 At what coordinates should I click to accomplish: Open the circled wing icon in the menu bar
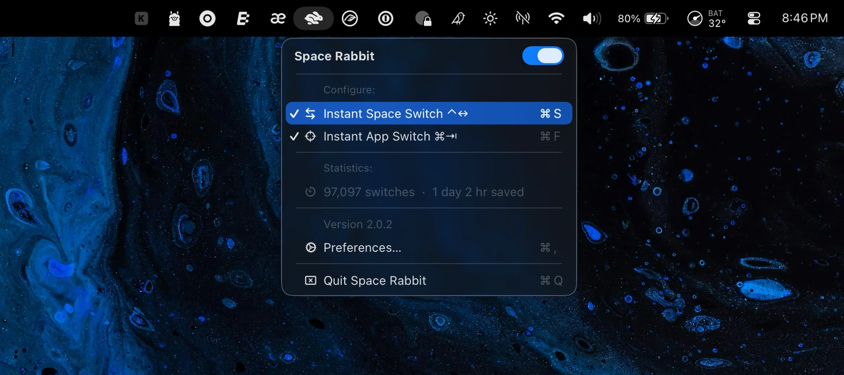click(350, 19)
